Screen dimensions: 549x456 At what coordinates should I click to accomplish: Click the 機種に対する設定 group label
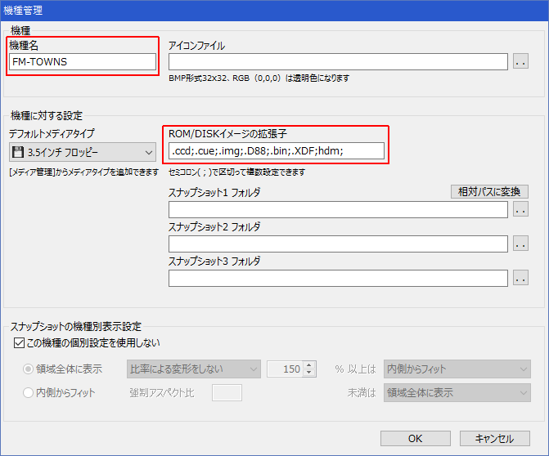click(x=47, y=116)
